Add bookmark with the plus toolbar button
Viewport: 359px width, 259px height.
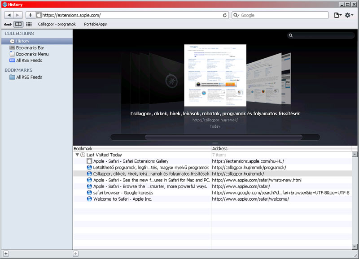pyautogui.click(x=30, y=15)
